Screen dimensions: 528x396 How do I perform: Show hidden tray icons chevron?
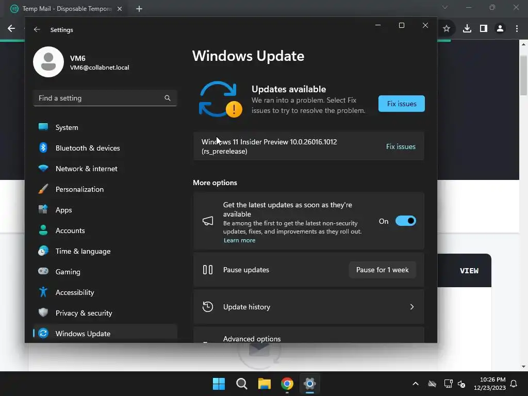(416, 384)
